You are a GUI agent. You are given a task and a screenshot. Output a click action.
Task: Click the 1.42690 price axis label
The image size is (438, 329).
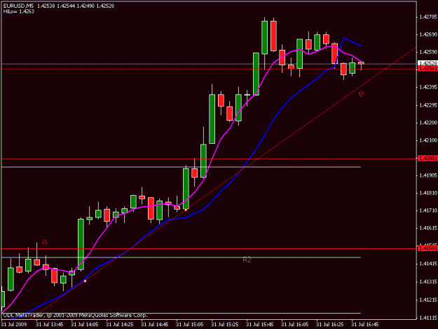click(x=428, y=34)
